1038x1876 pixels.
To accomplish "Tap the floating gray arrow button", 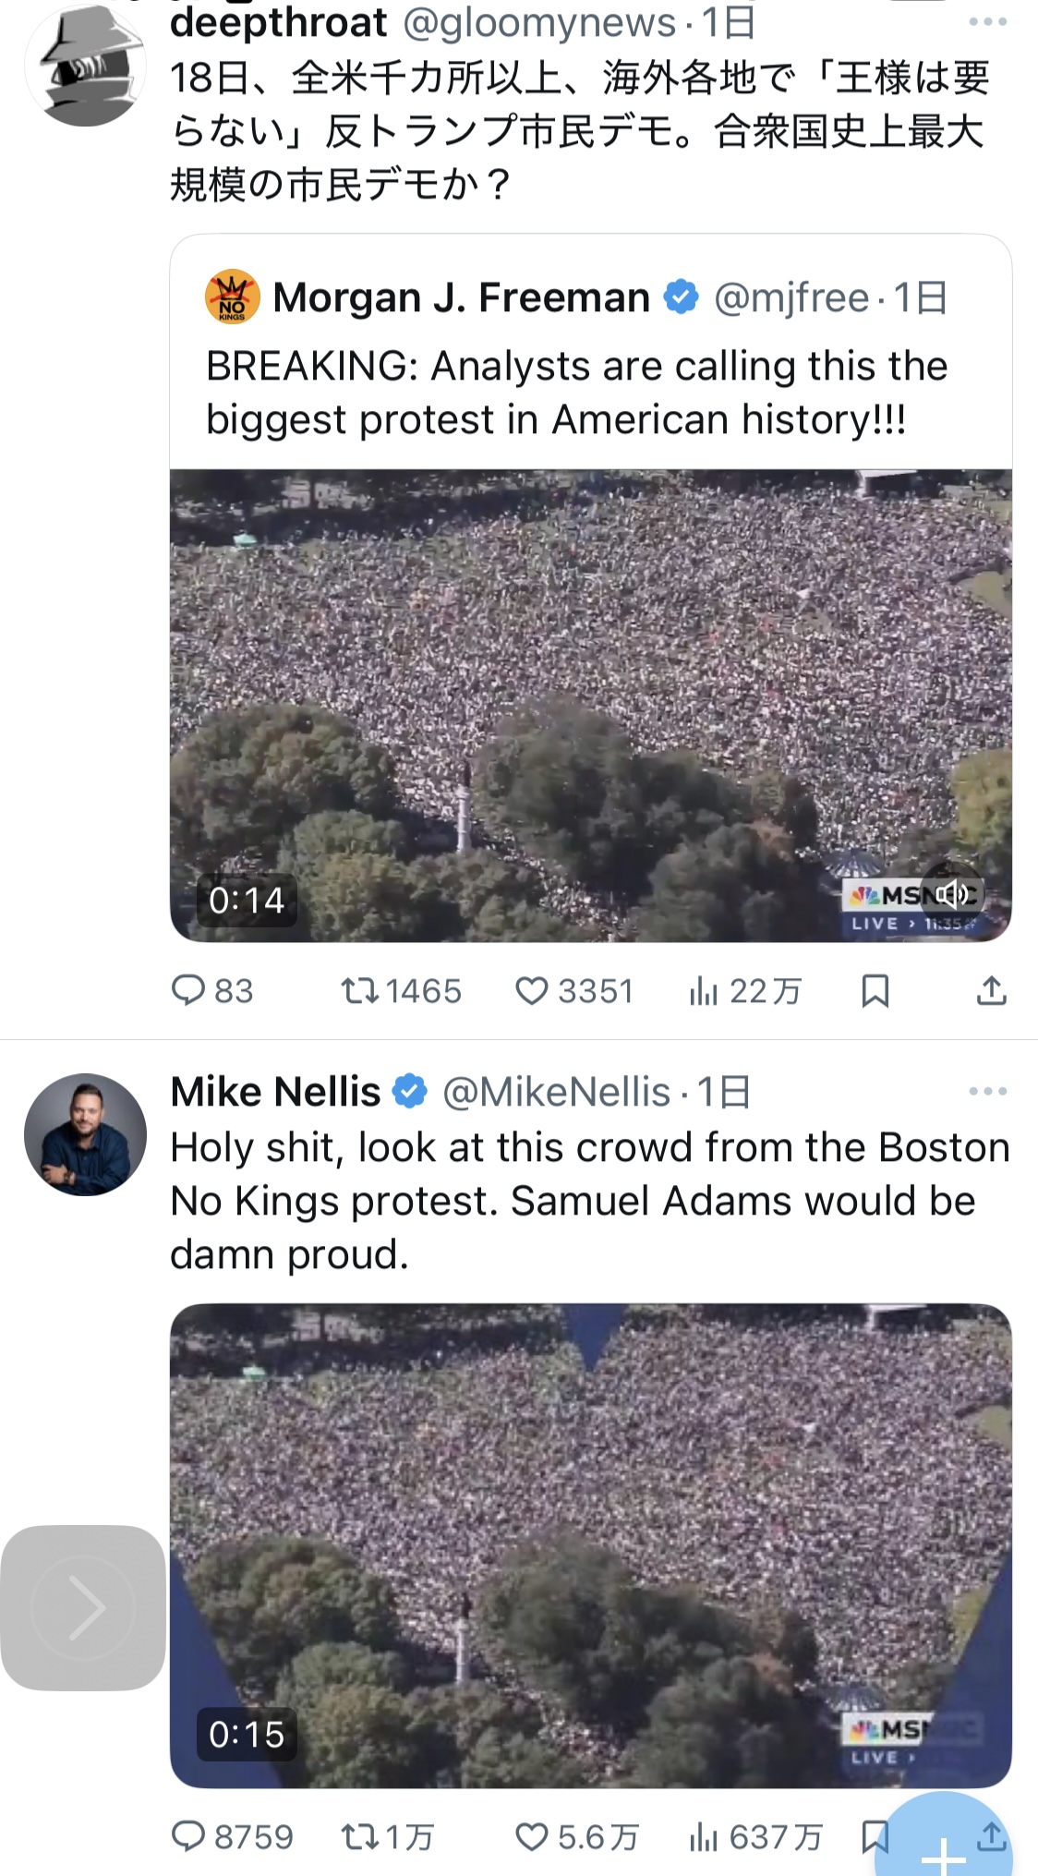I will pyautogui.click(x=84, y=1608).
